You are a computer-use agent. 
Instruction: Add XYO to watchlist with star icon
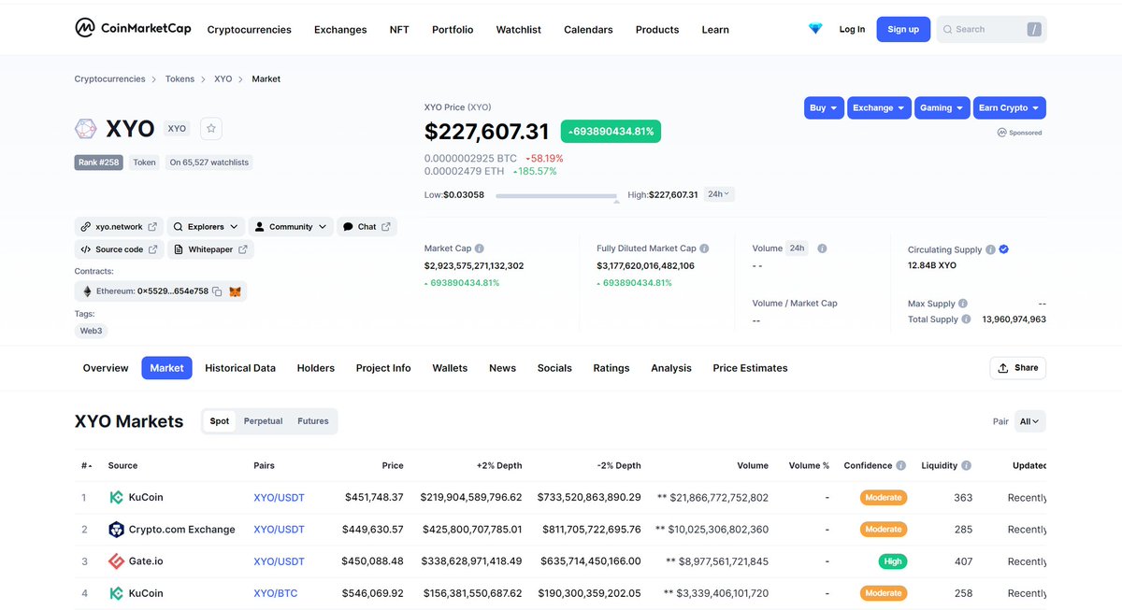click(x=210, y=129)
